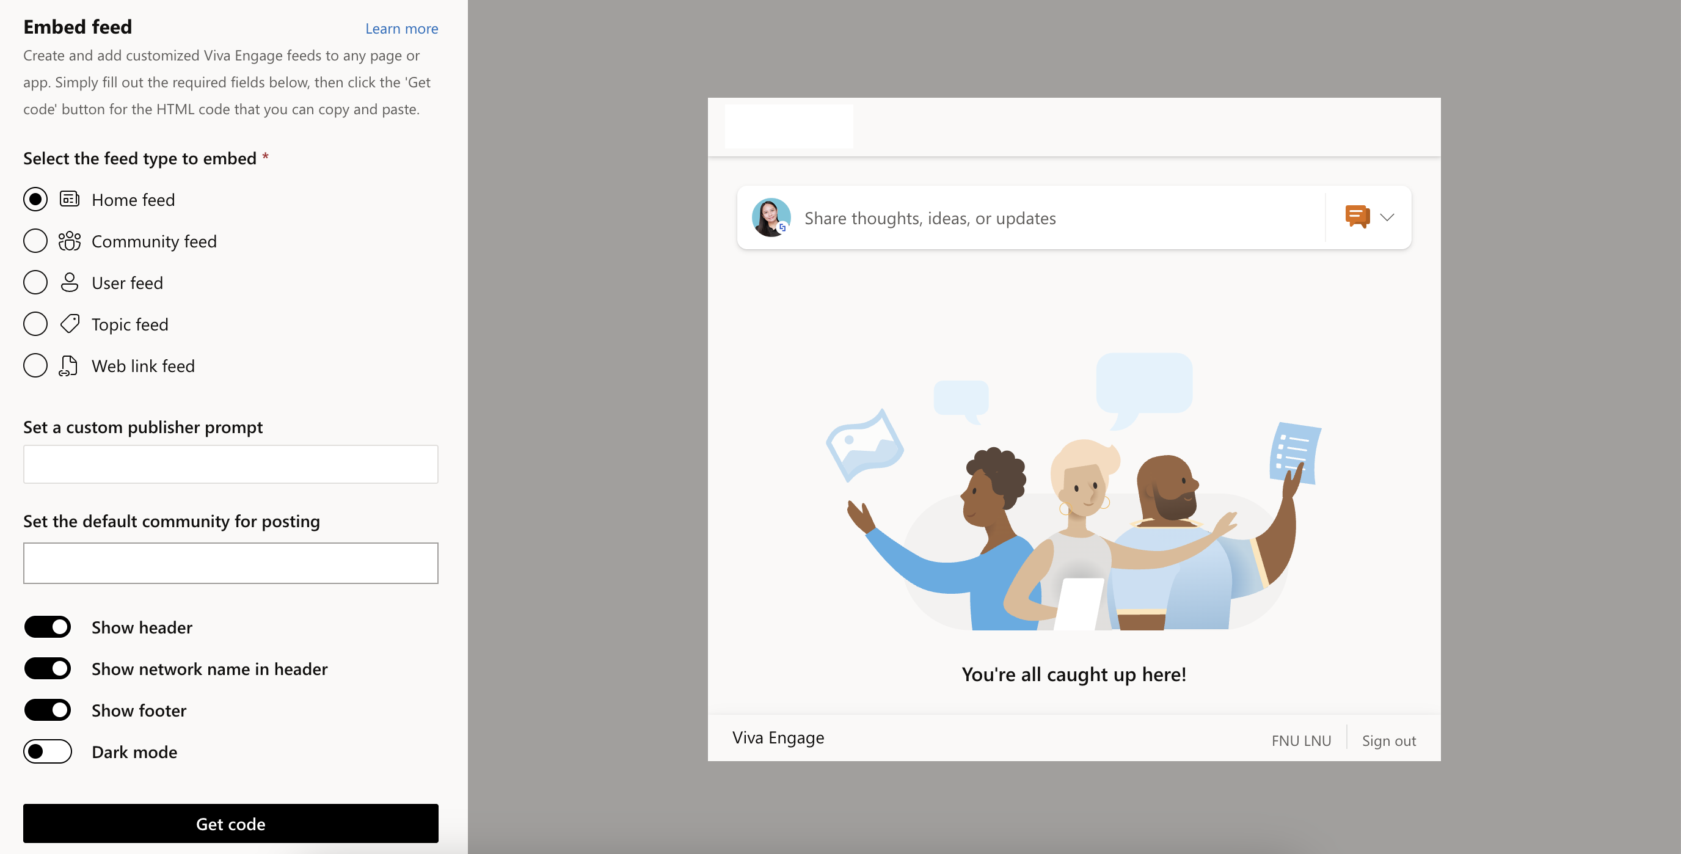
Task: Select the Topic feed radio button
Action: pyautogui.click(x=35, y=324)
